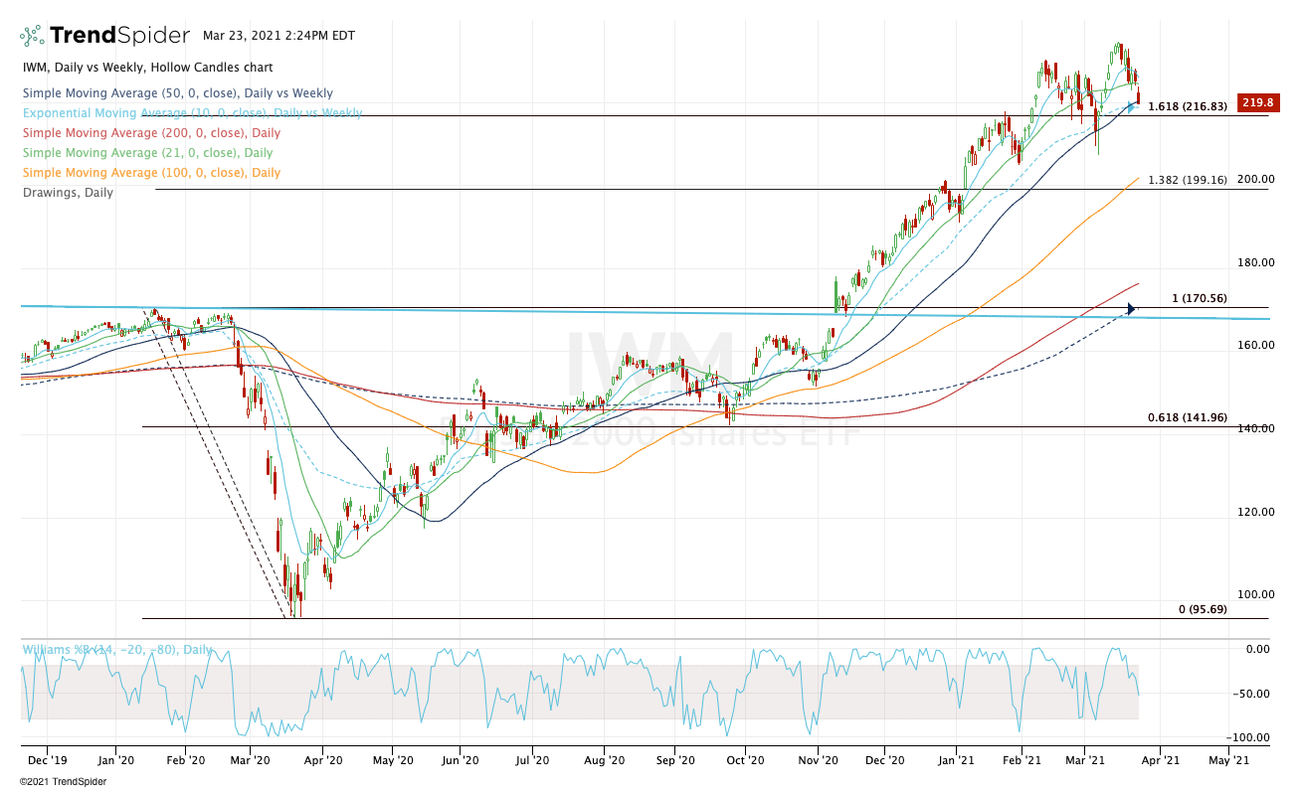Image resolution: width=1300 pixels, height=791 pixels.
Task: Select the Simple Moving Average 100 indicator label
Action: [x=151, y=173]
